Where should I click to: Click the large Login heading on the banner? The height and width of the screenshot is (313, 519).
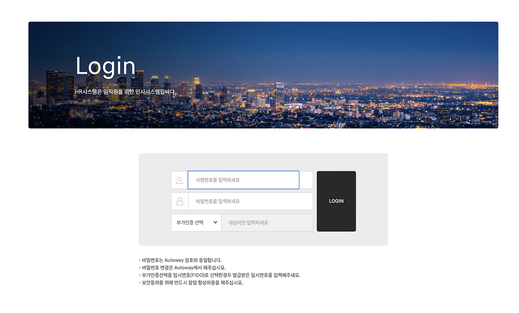(x=106, y=66)
